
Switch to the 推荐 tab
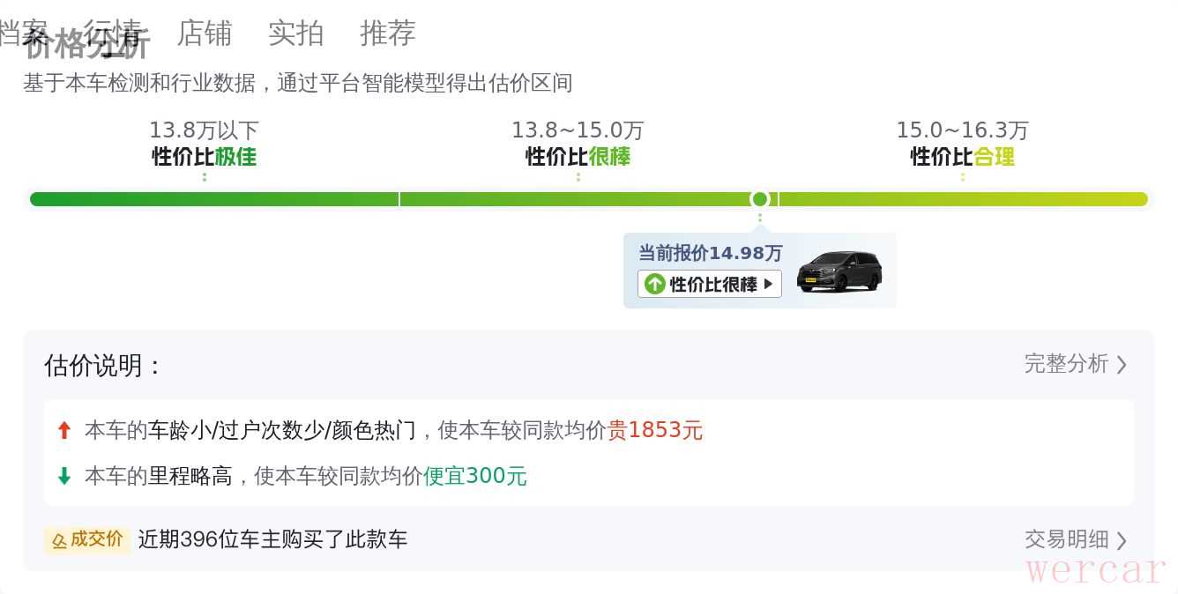388,33
